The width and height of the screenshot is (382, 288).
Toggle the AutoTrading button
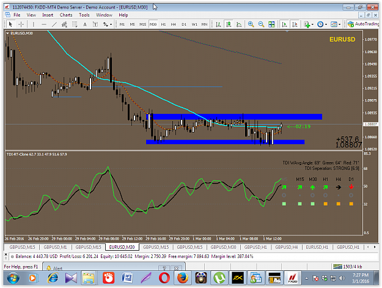point(363,24)
